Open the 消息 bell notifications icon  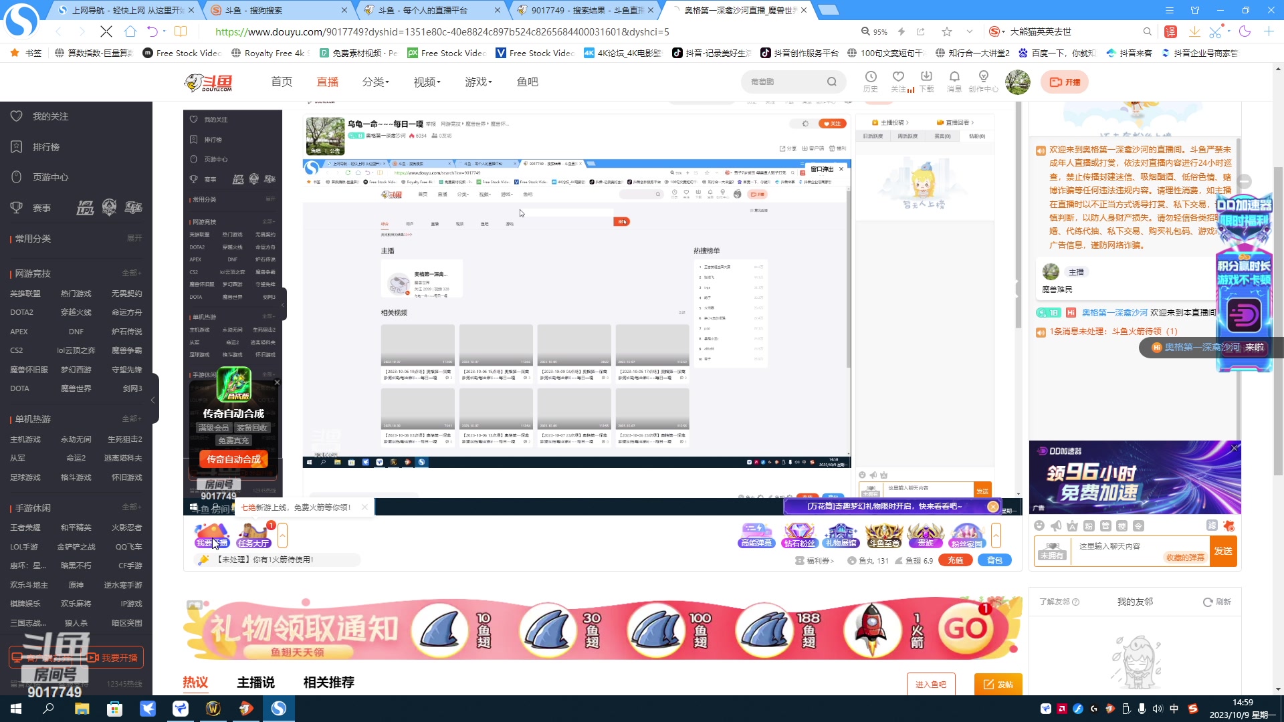954,82
